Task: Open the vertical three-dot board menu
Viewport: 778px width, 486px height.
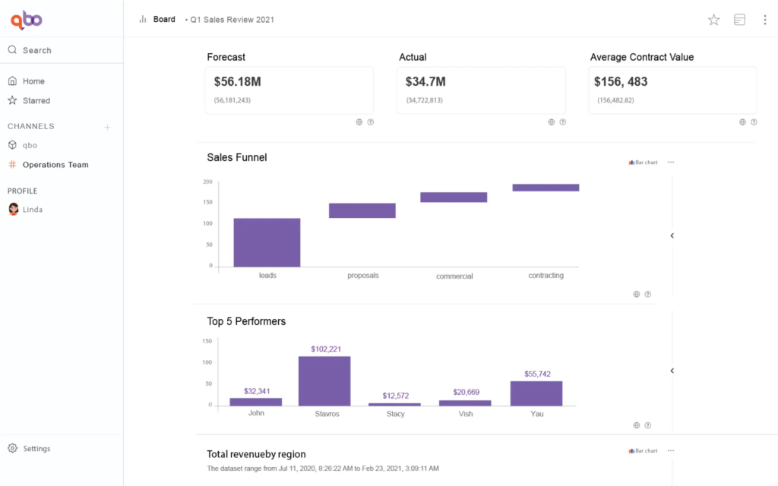Action: [764, 21]
